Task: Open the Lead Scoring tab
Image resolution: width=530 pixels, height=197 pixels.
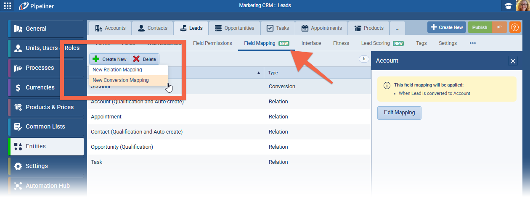Action: (376, 43)
